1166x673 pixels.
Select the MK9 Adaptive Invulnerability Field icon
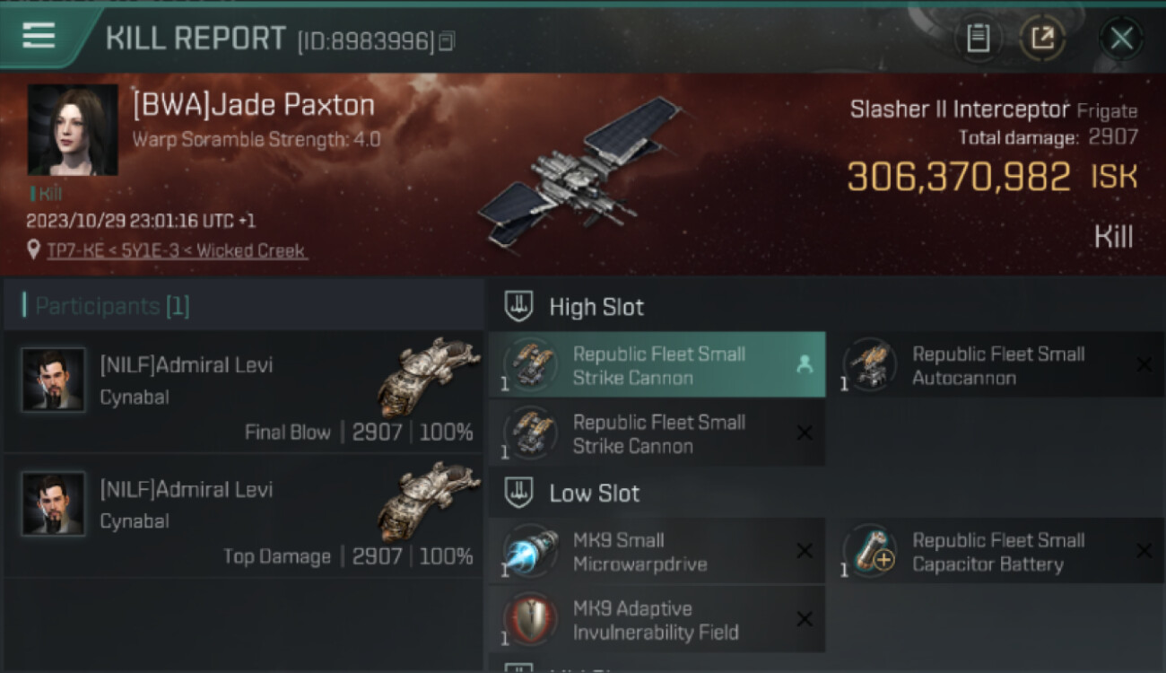click(530, 620)
